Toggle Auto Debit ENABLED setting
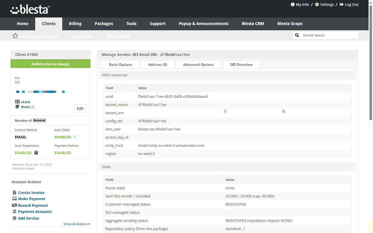The width and height of the screenshot is (373, 233). point(63,137)
